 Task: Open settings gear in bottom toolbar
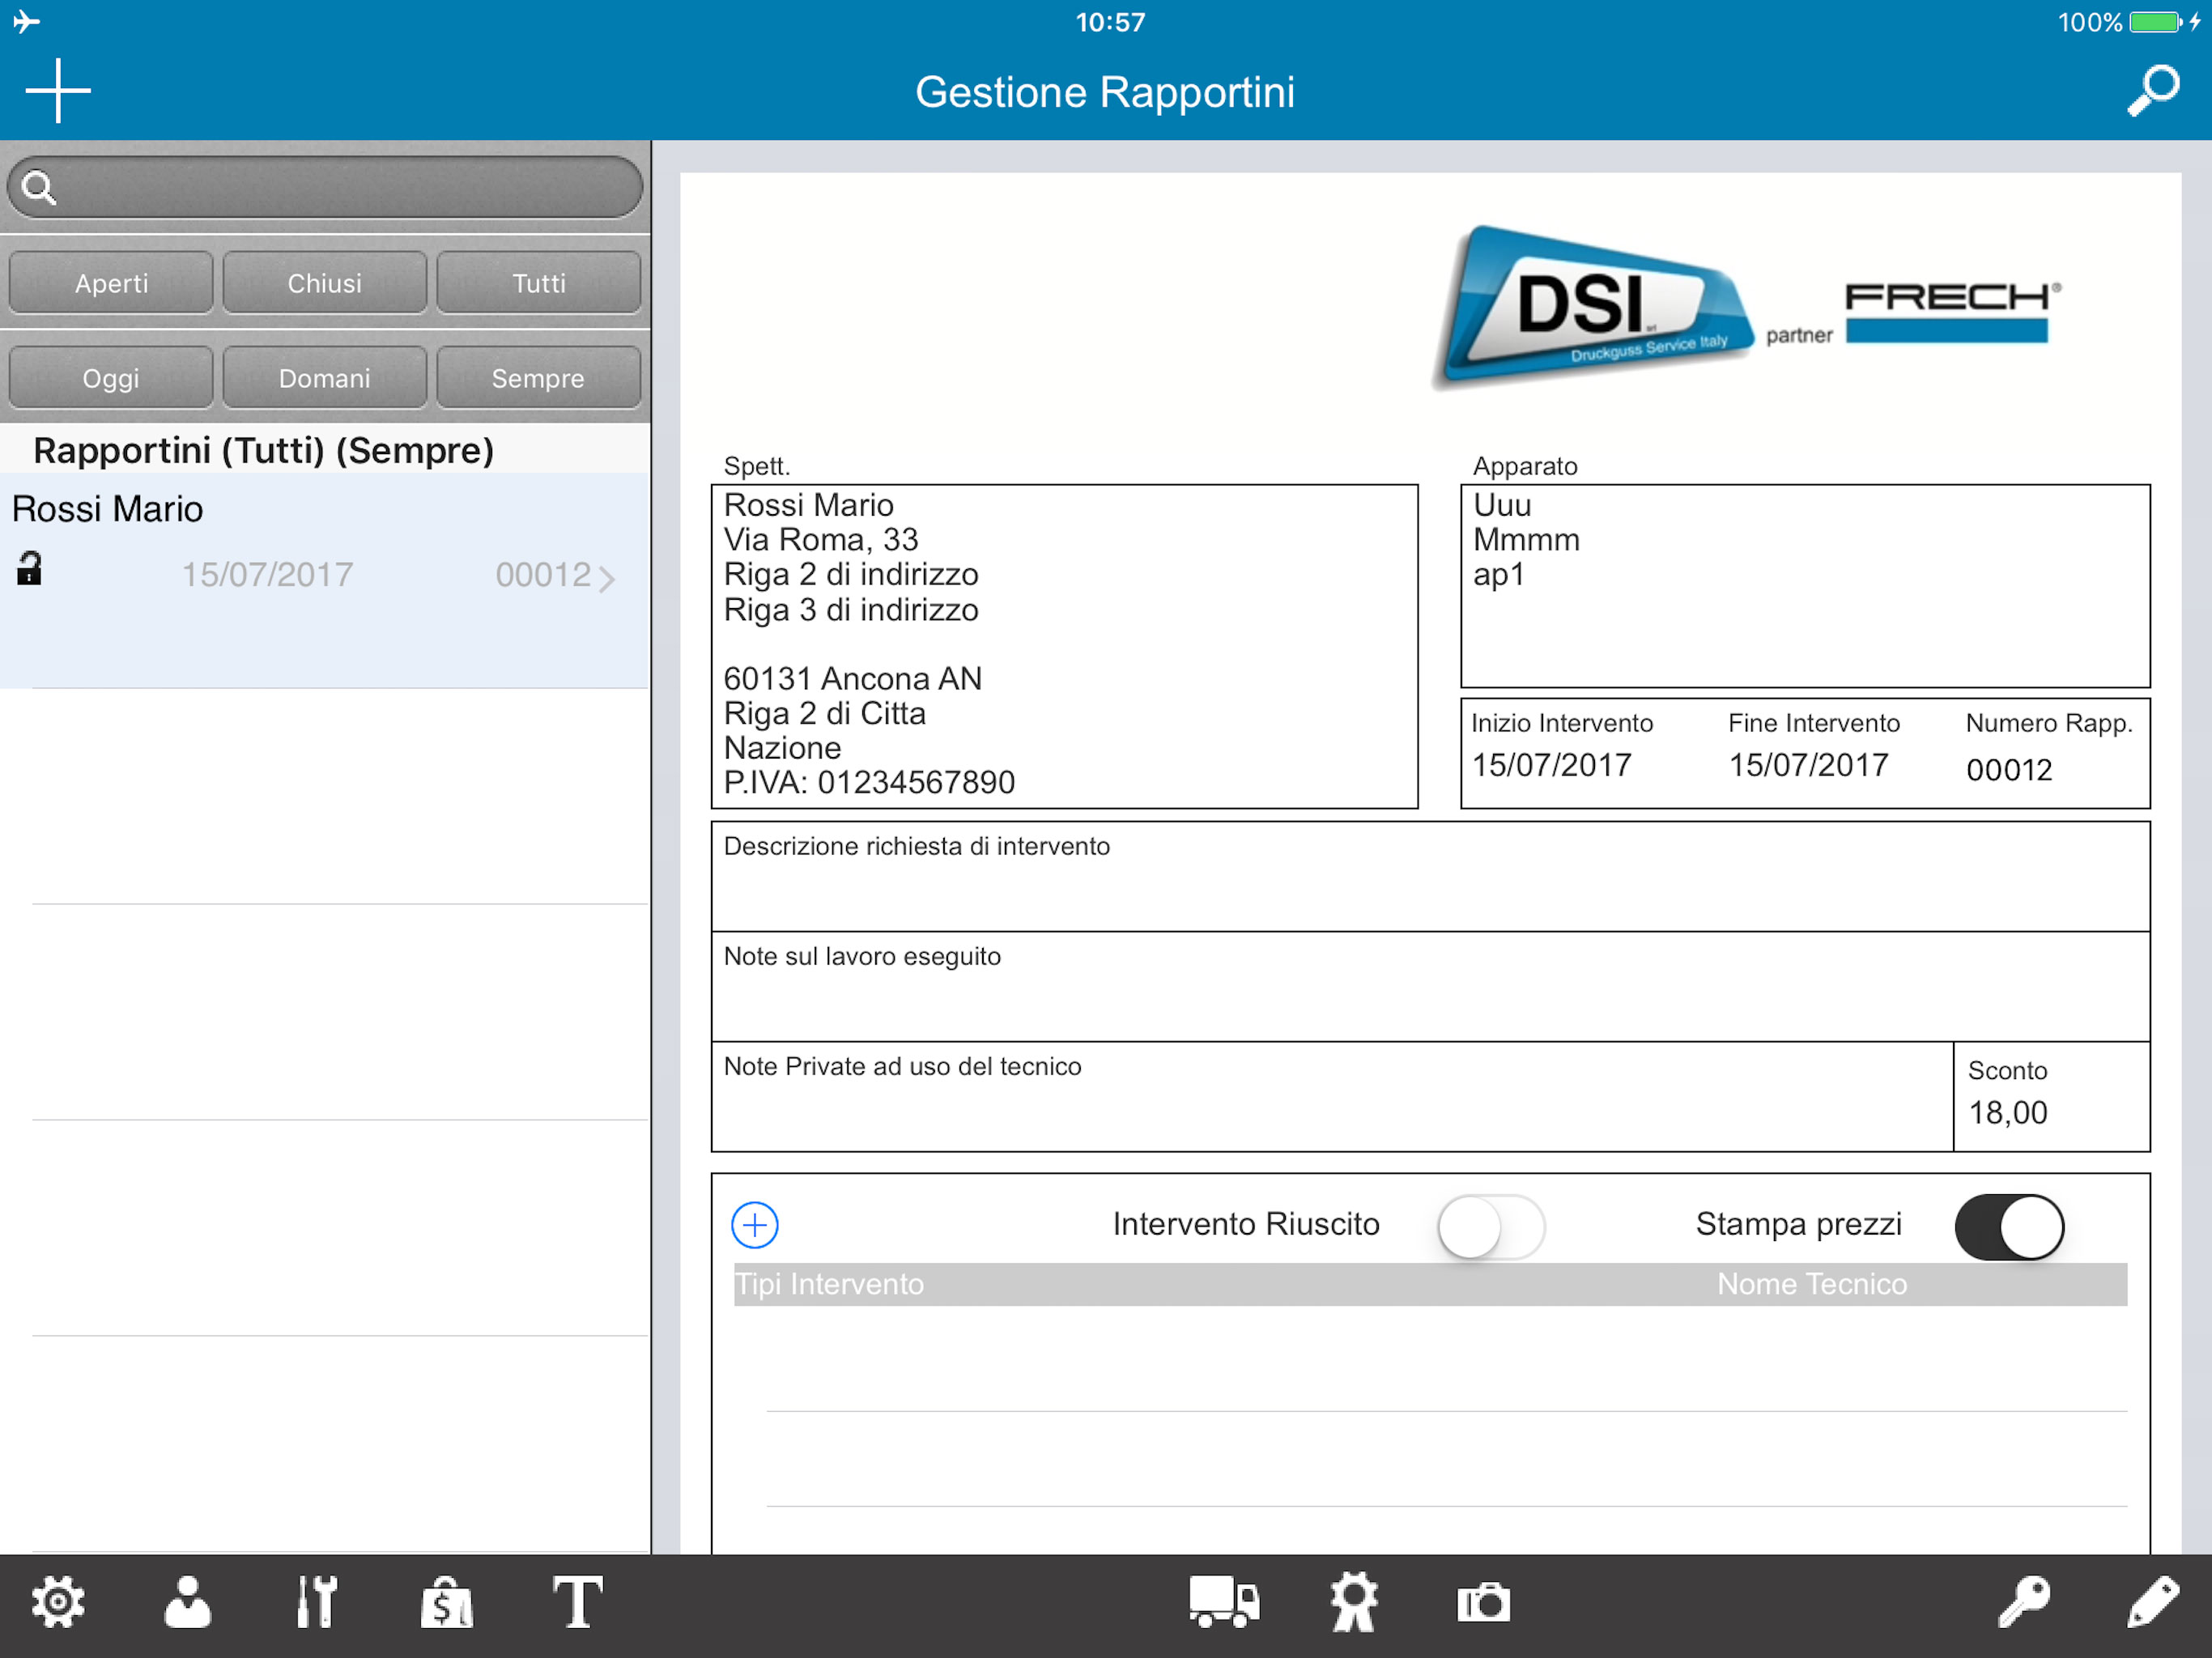(x=58, y=1603)
